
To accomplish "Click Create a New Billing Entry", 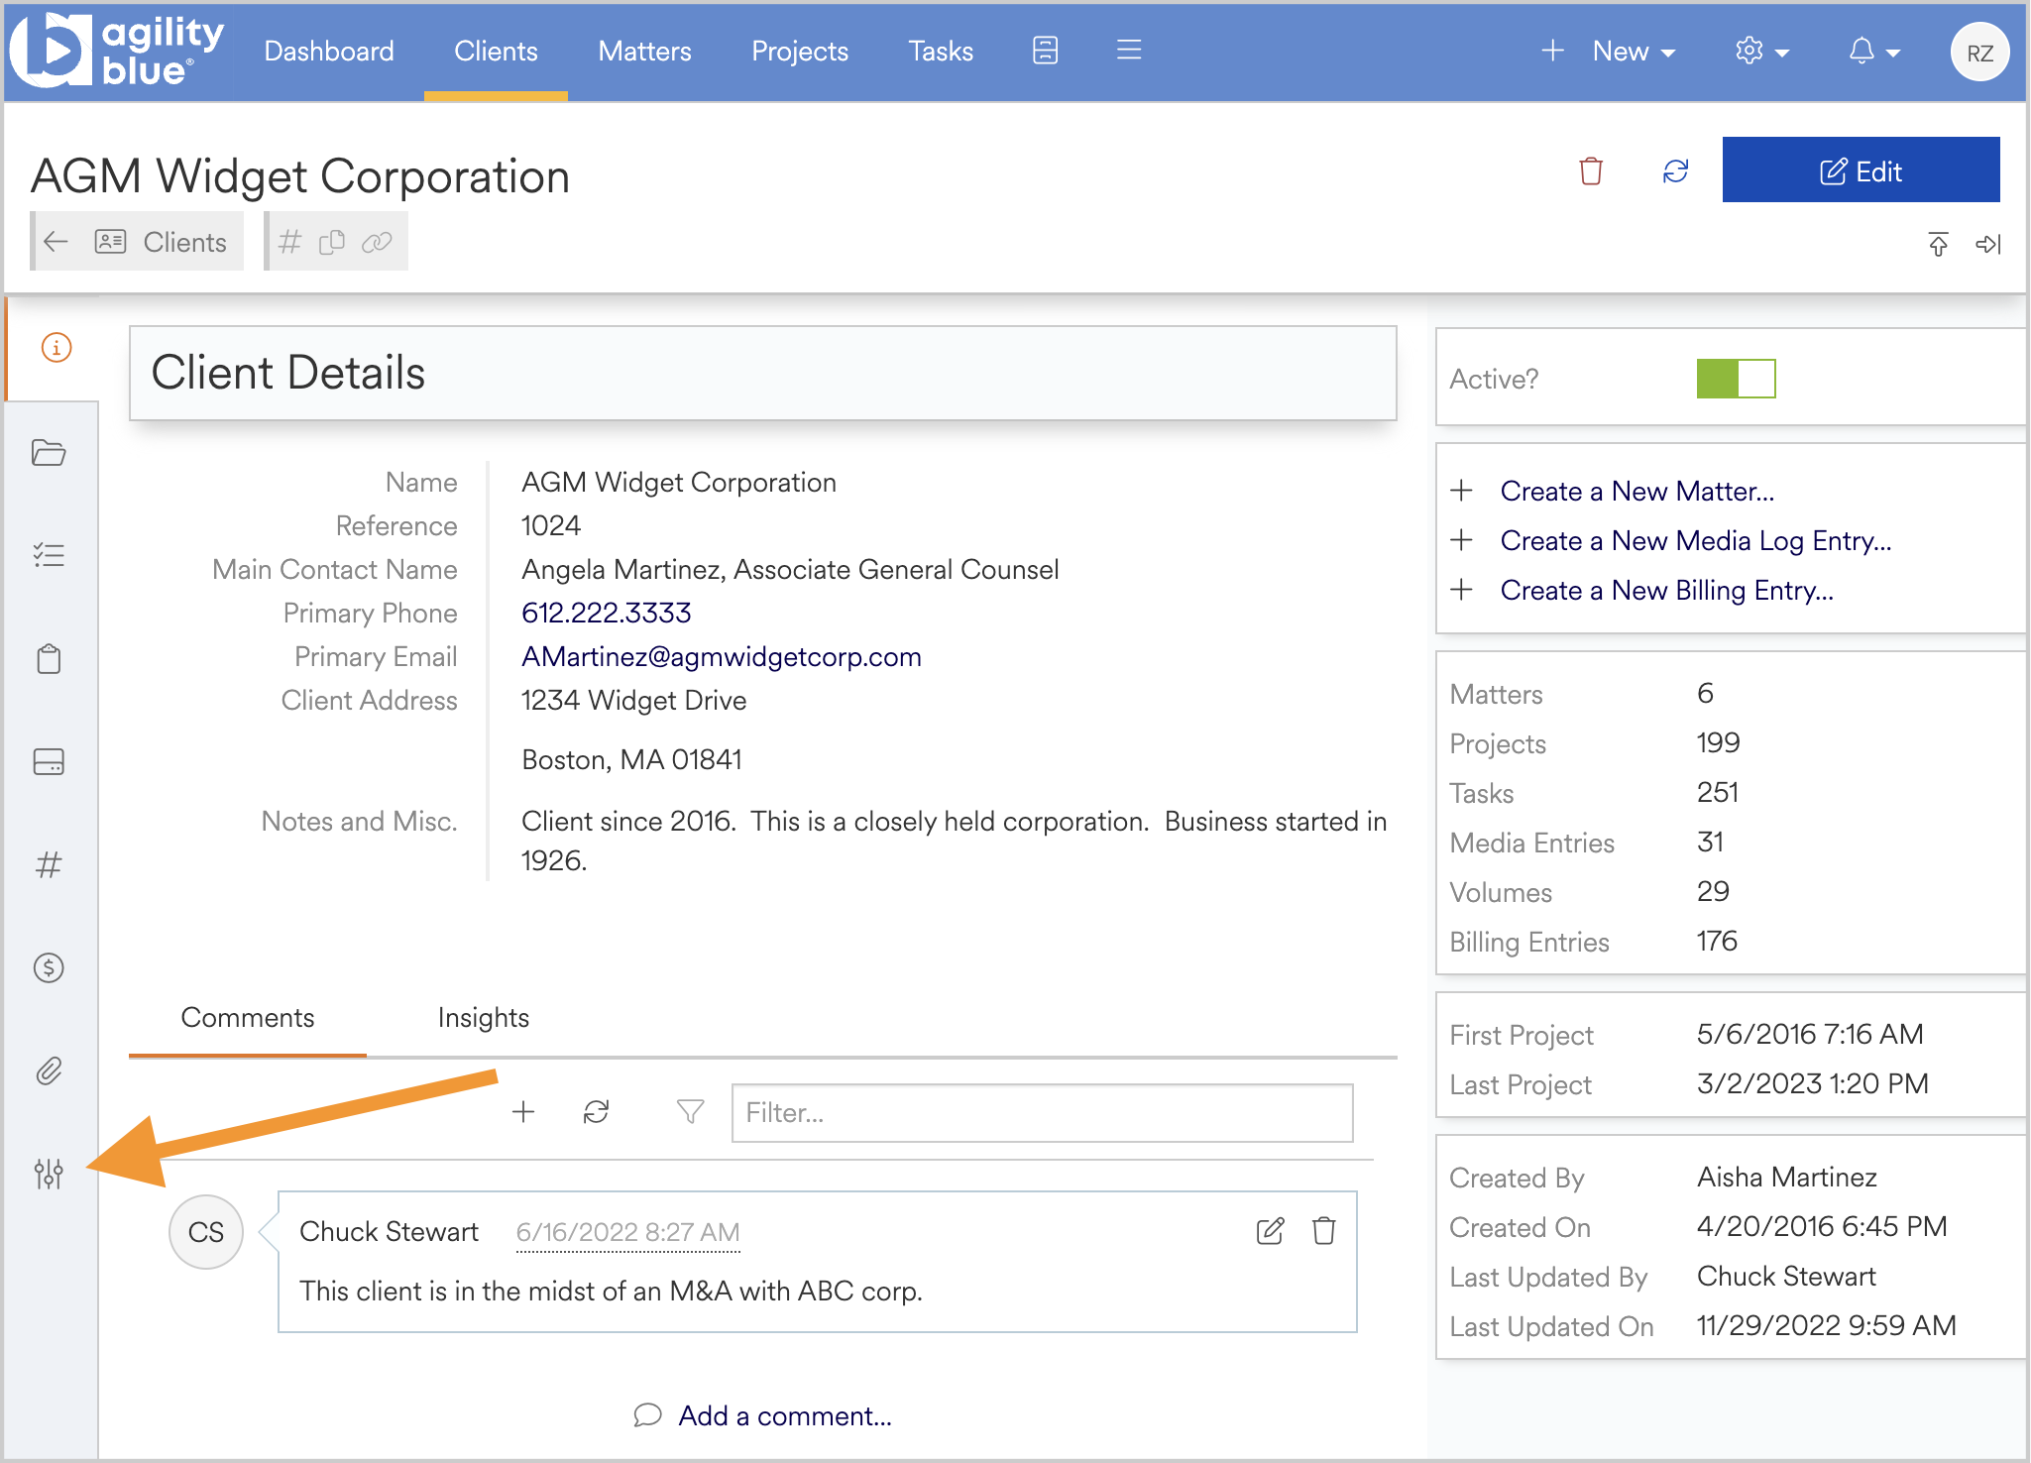I will [1667, 590].
